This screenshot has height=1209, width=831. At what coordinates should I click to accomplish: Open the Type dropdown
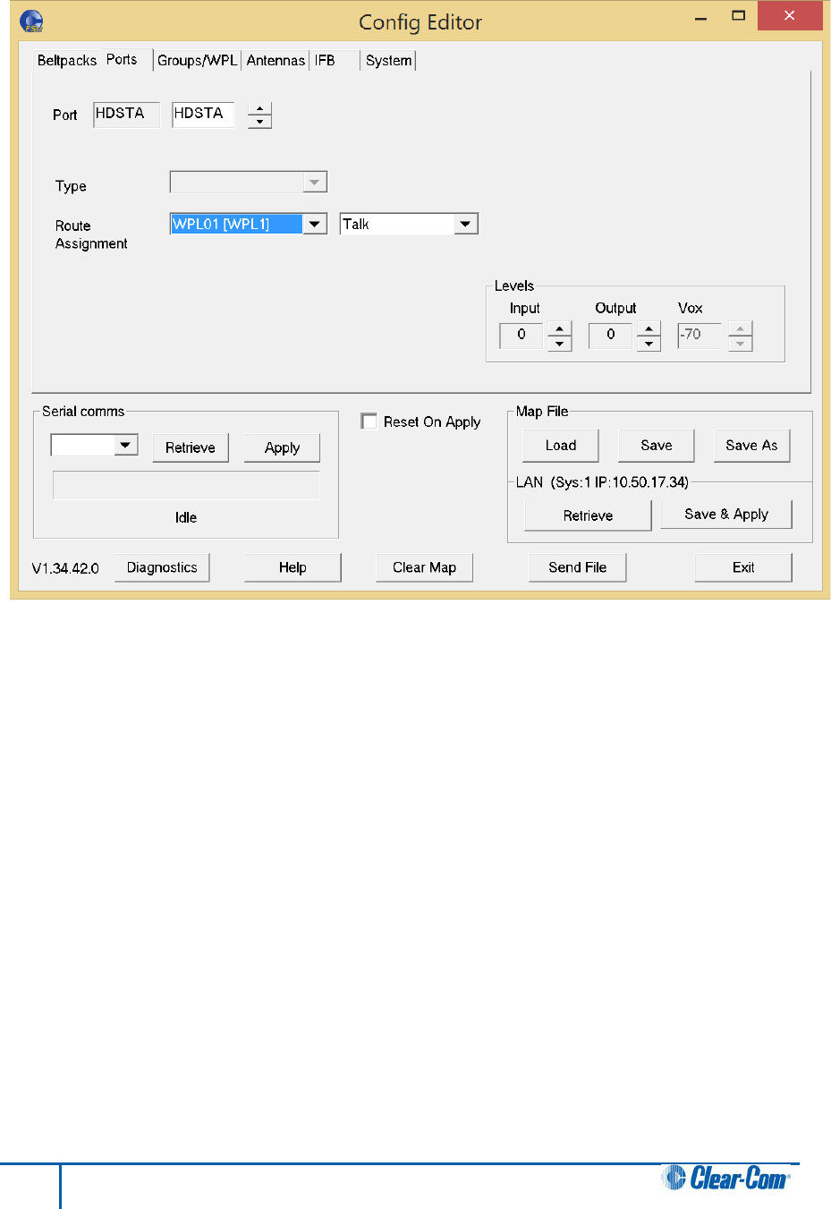coord(249,183)
